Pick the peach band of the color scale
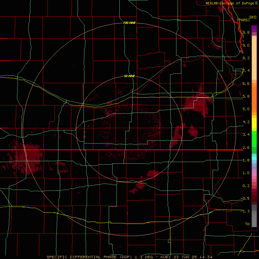This screenshot has height=259, width=259. 254,59
